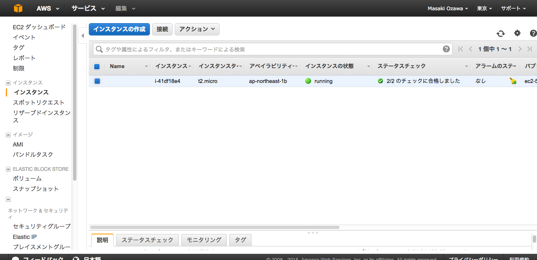Screen dimensions: 537x260
Task: Open バンドルタスク in the sidebar
Action: [x=33, y=155]
